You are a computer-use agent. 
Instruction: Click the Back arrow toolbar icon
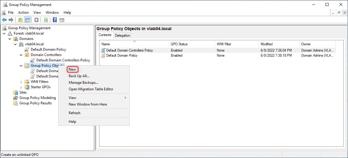tap(4, 20)
